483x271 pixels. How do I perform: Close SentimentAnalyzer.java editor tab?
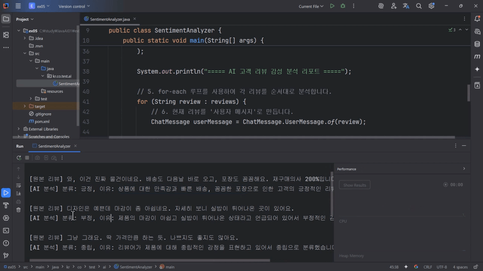[x=135, y=19]
